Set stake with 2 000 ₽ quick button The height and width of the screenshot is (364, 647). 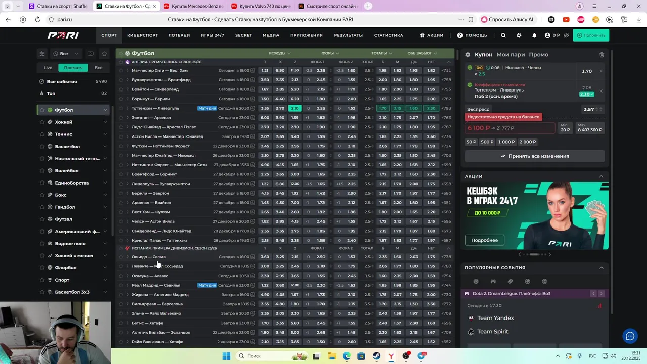[x=528, y=142]
